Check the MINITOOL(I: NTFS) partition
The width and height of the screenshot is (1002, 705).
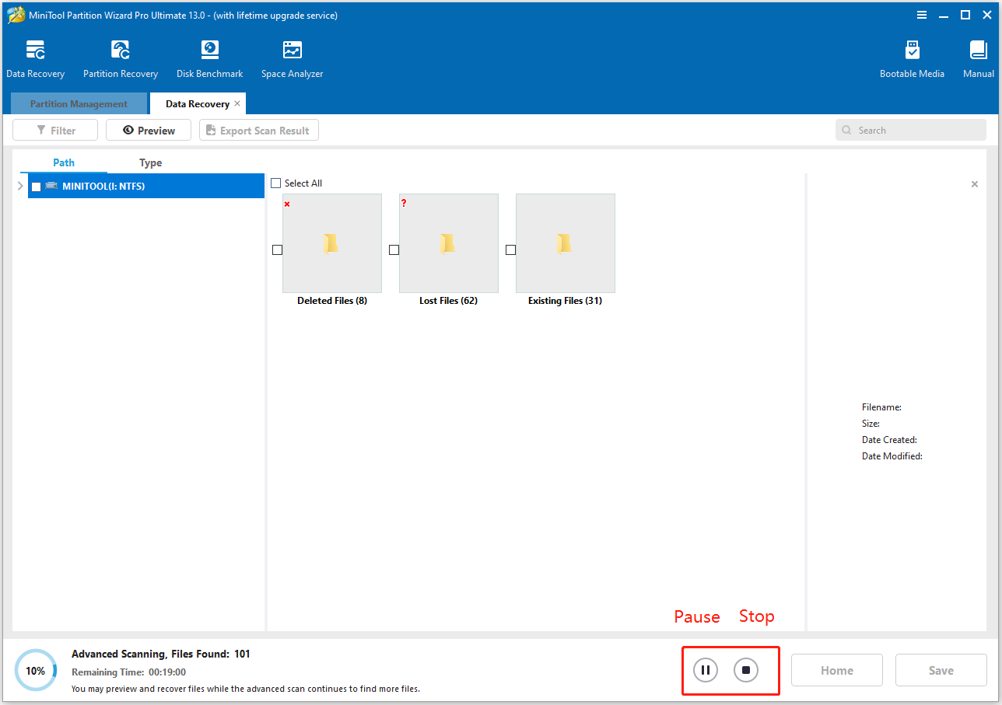(x=35, y=186)
